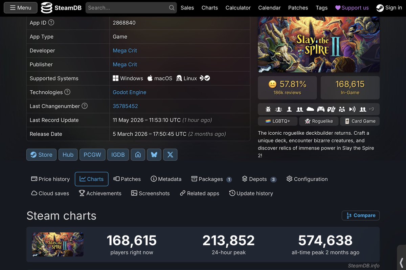Click the Windows logo icon
406x270 pixels.
point(116,78)
